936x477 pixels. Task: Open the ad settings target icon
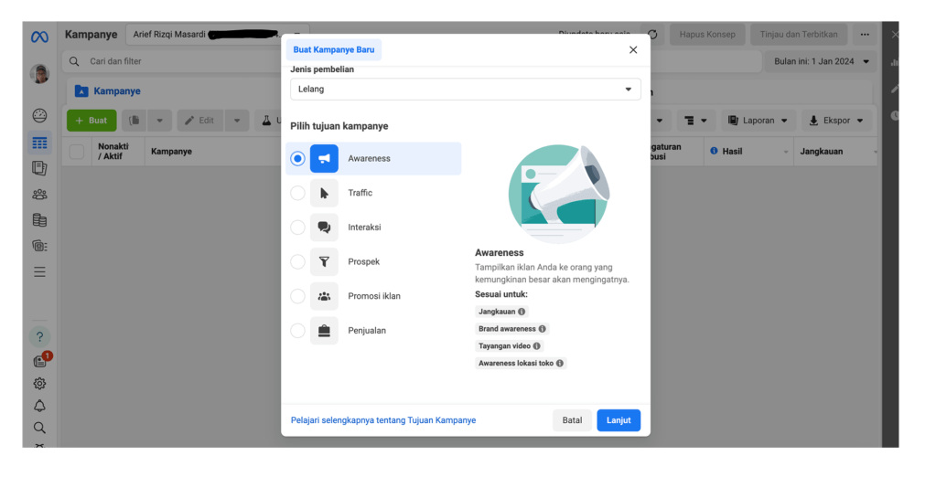[x=39, y=246]
